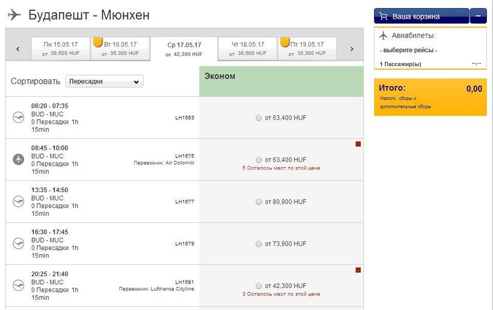Screen dimensions: 493x310
Task: Choose the 80,900 HUF fare for LH1677
Action: click(259, 202)
